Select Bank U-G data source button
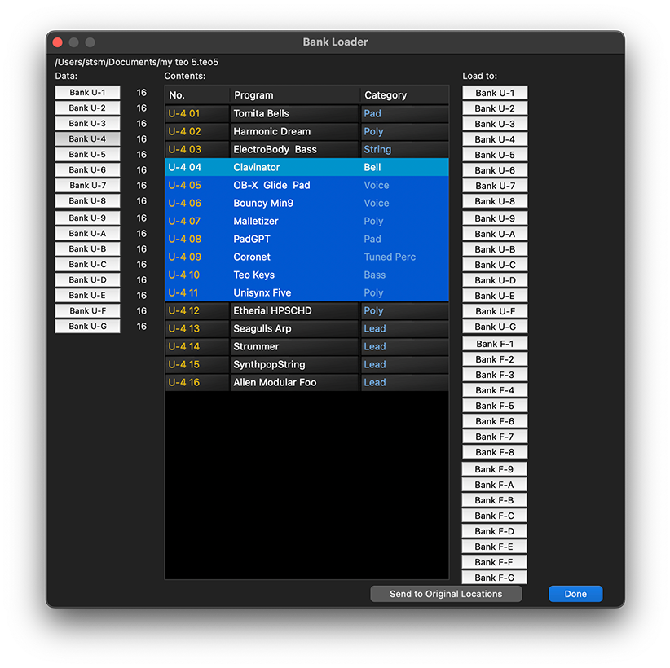This screenshot has width=670, height=668. pyautogui.click(x=87, y=327)
